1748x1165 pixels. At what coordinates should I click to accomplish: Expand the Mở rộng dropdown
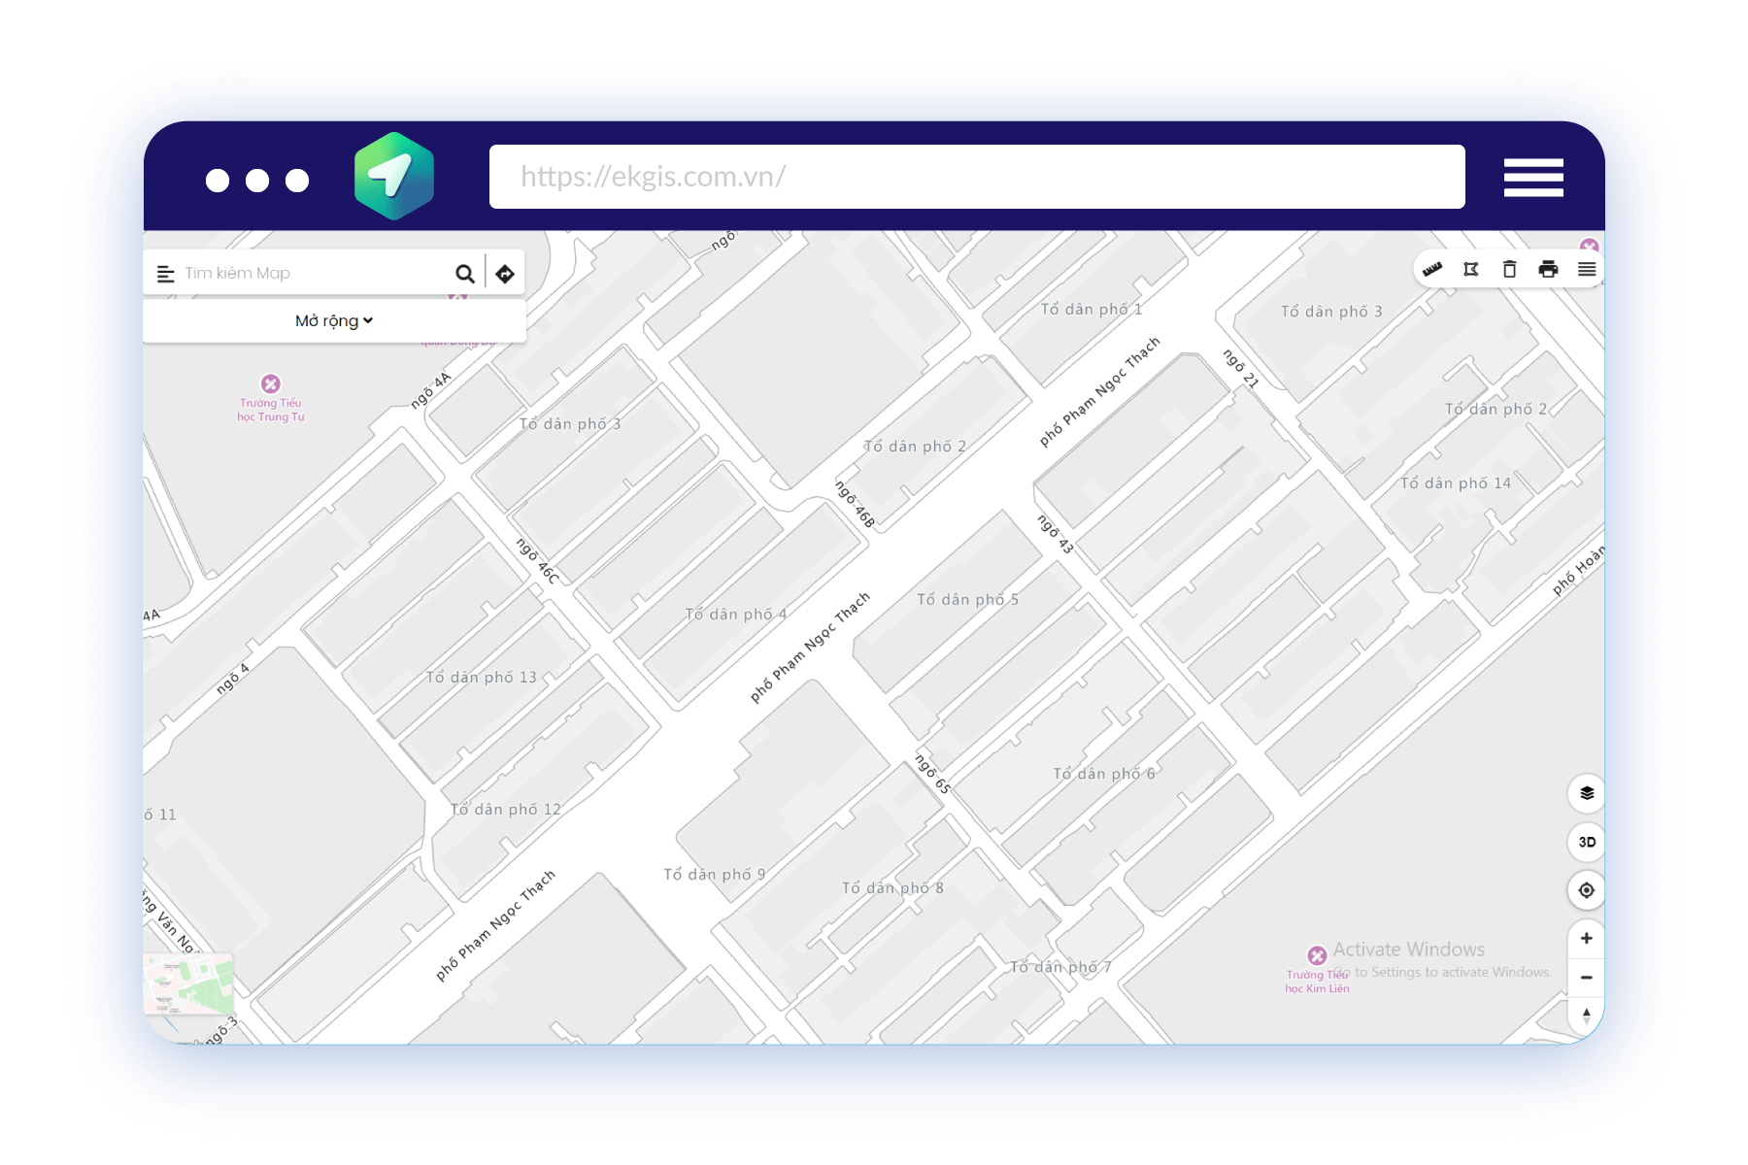(334, 320)
